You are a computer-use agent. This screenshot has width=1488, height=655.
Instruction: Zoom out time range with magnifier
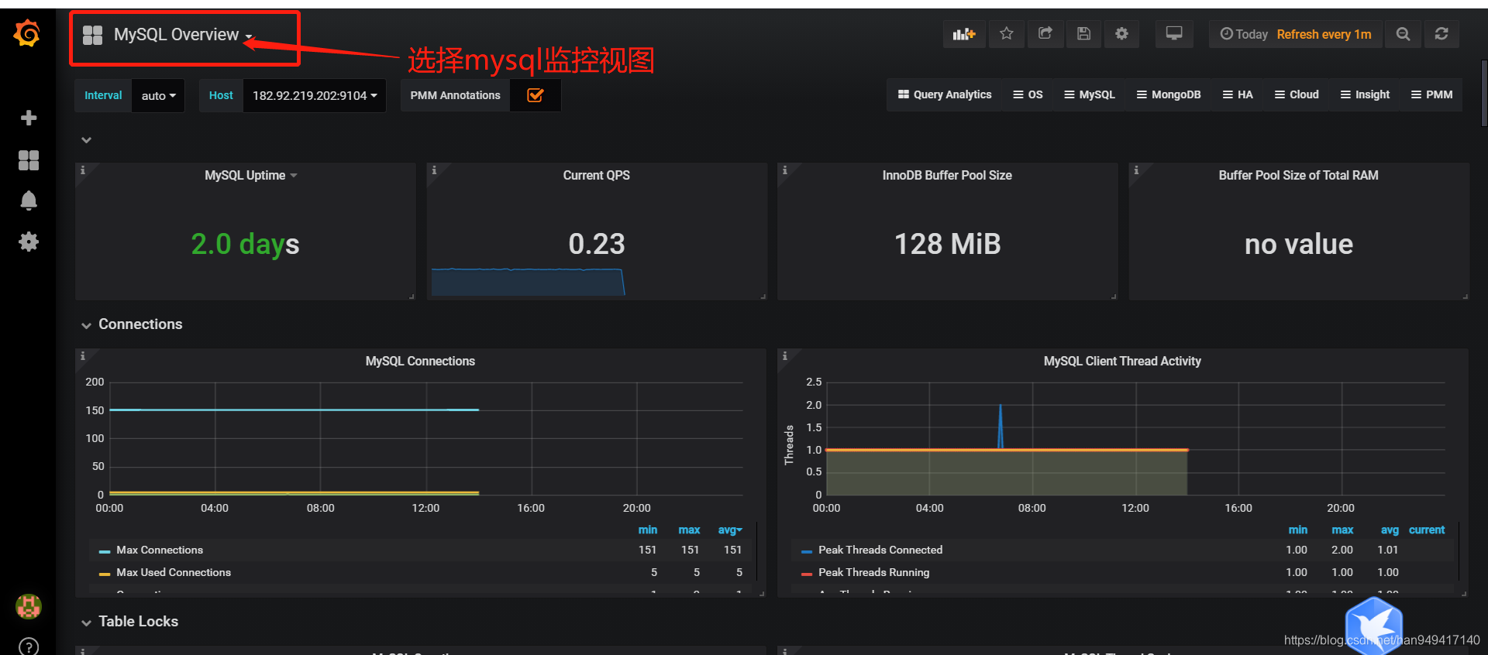pyautogui.click(x=1403, y=34)
